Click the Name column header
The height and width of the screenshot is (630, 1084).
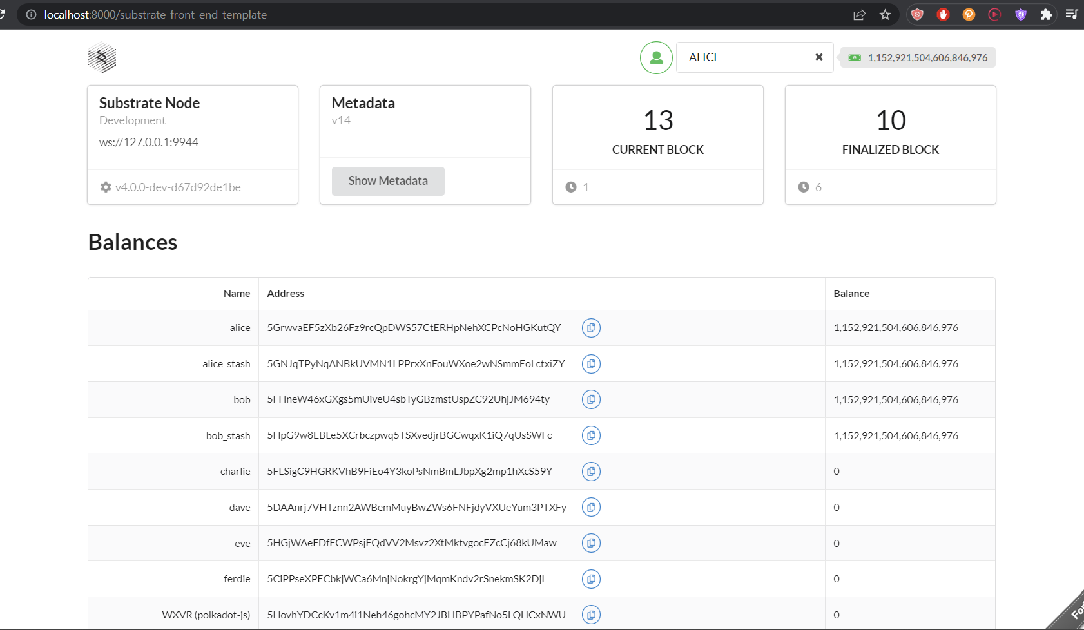237,294
